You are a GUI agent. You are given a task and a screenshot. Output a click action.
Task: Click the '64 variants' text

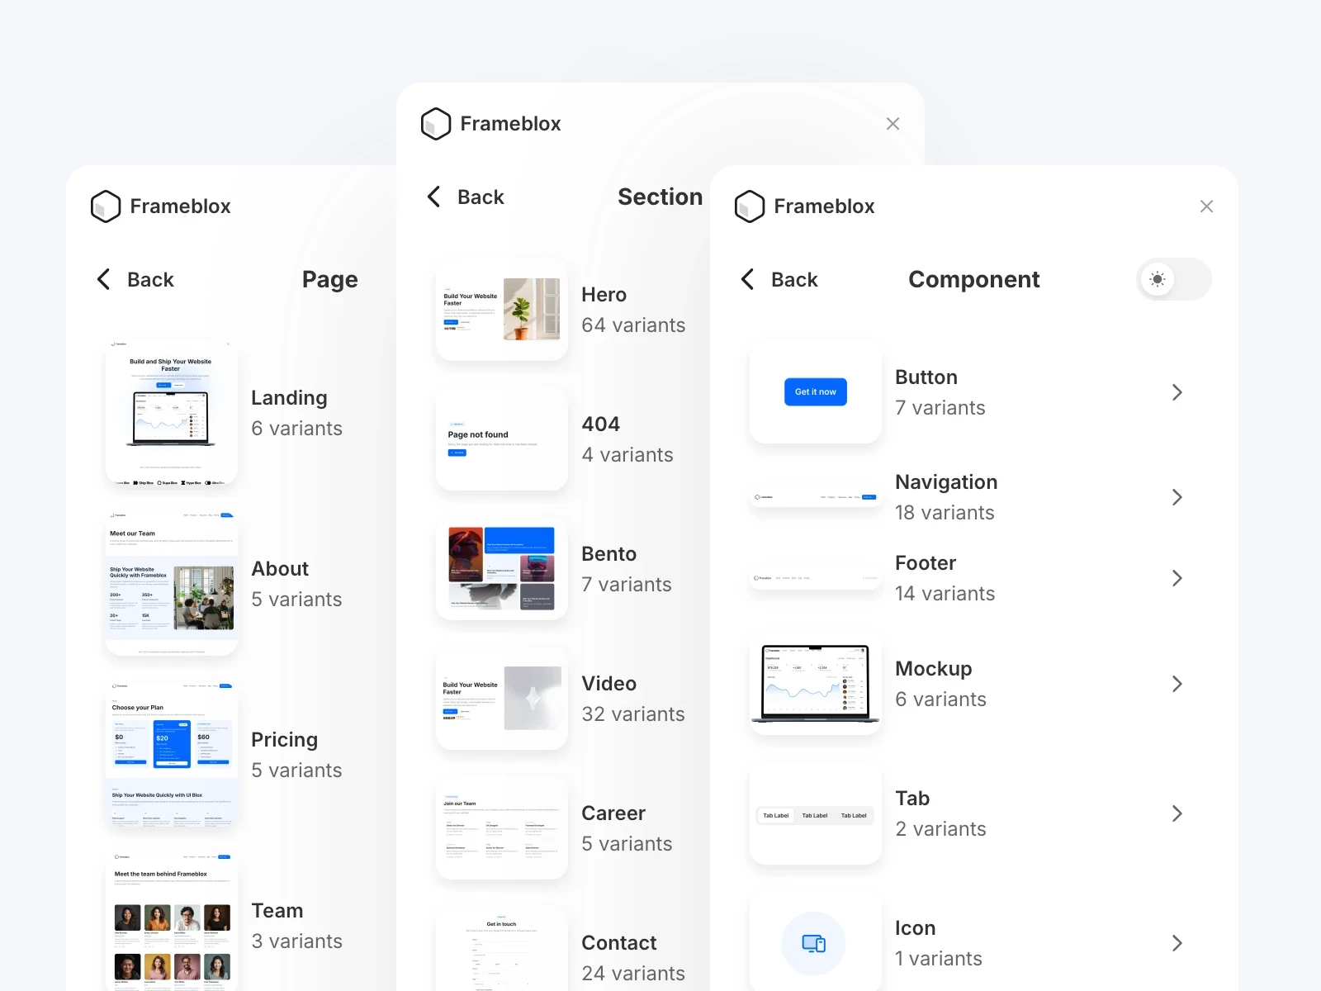pos(633,325)
